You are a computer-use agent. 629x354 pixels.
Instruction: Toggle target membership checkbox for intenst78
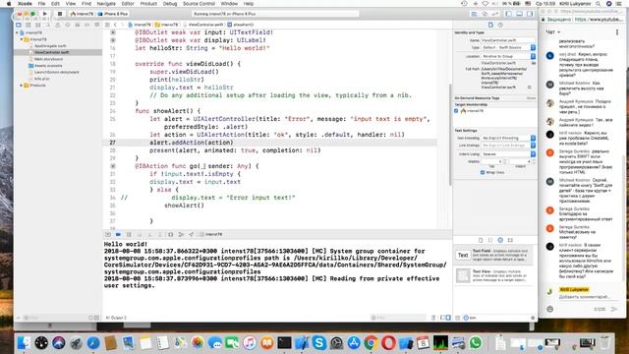point(456,111)
